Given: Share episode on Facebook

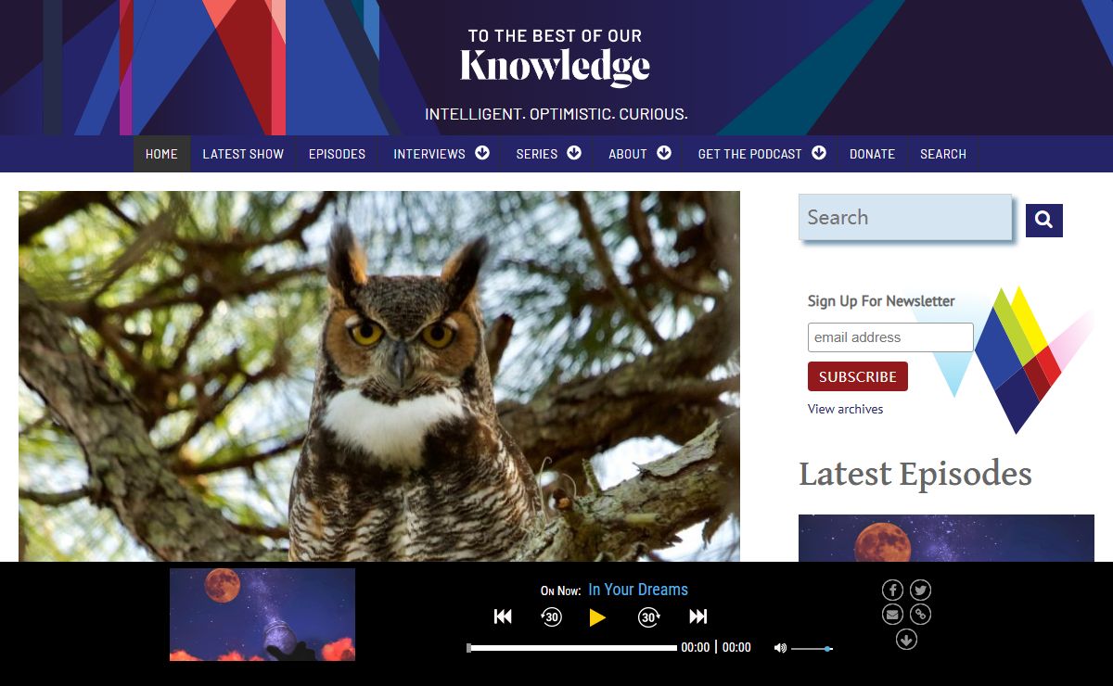Looking at the screenshot, I should coord(892,590).
